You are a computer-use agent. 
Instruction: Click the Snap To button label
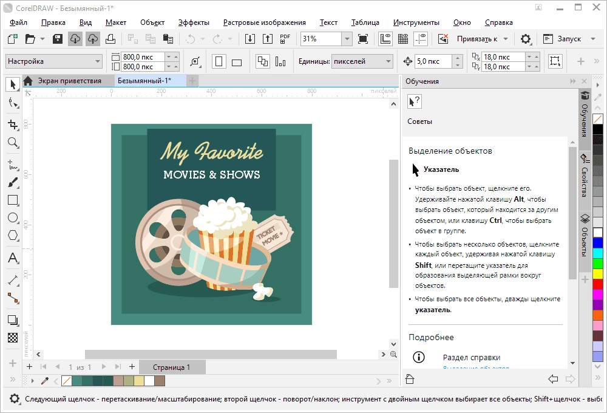pos(477,39)
